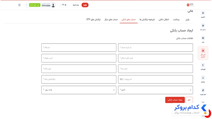This screenshot has width=212, height=119.
Task: Click the Bank City (شهر بانک) input field
Action: click(79, 69)
